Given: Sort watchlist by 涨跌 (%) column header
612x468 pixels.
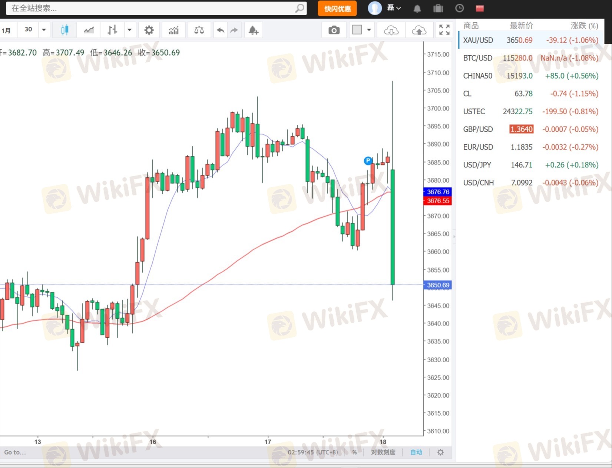Looking at the screenshot, I should (x=585, y=26).
